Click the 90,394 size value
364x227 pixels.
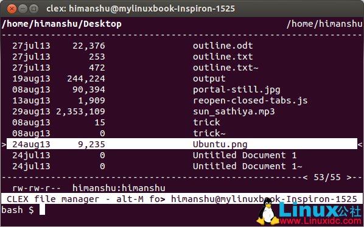pos(89,89)
